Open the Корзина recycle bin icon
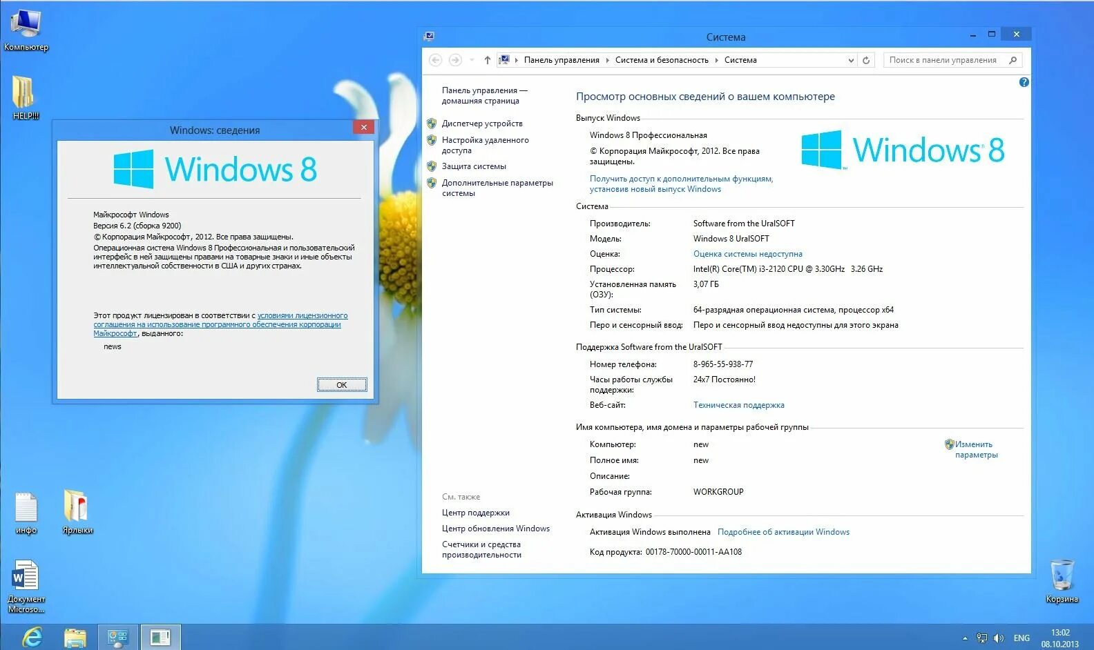 click(x=1062, y=581)
